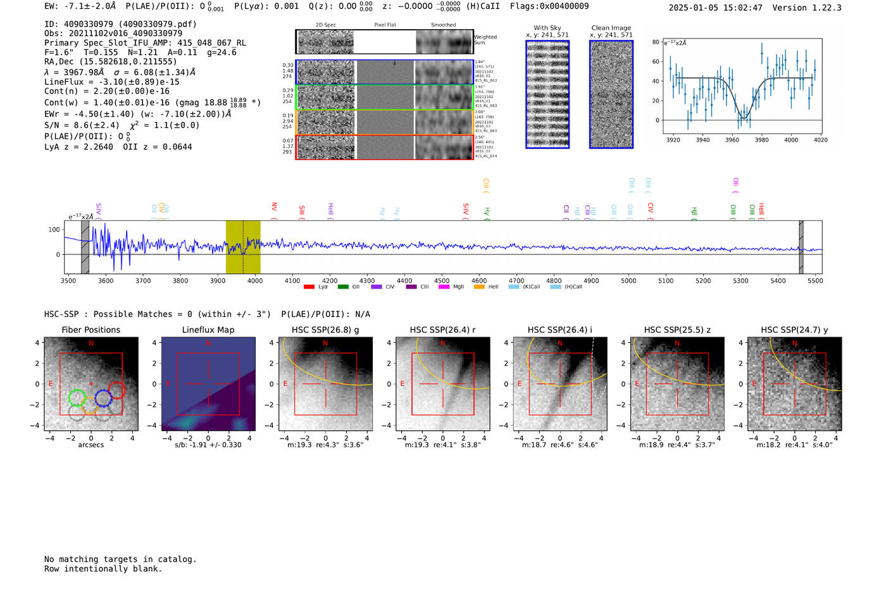Screen dimensions: 886x603
Task: Click the orange HeII legend swatch
Action: (479, 287)
